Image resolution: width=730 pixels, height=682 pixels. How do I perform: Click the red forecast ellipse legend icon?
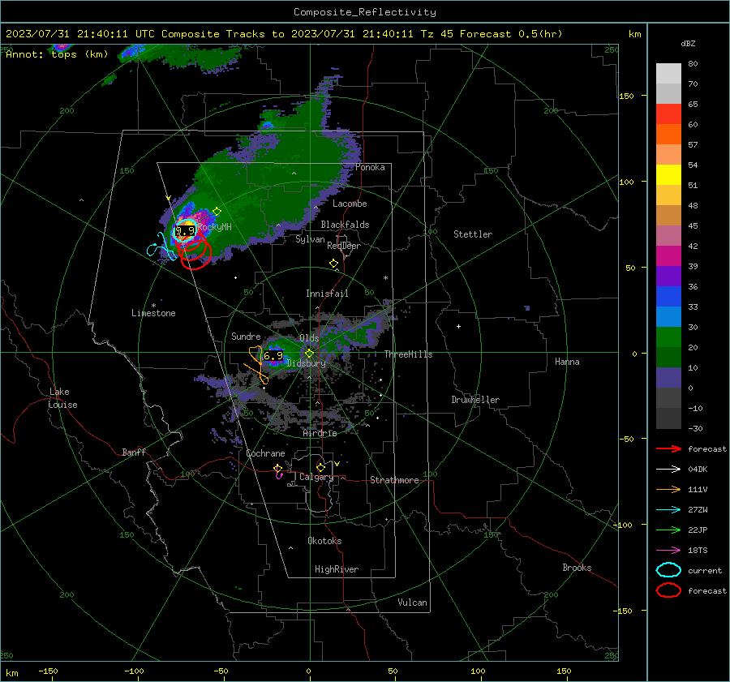point(668,590)
